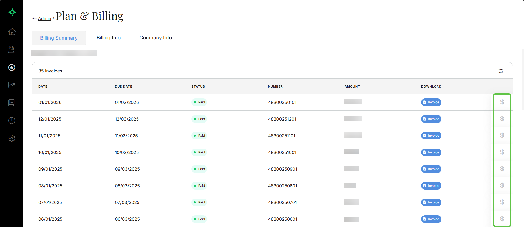
Task: Open the clock history sidebar icon
Action: (x=12, y=121)
